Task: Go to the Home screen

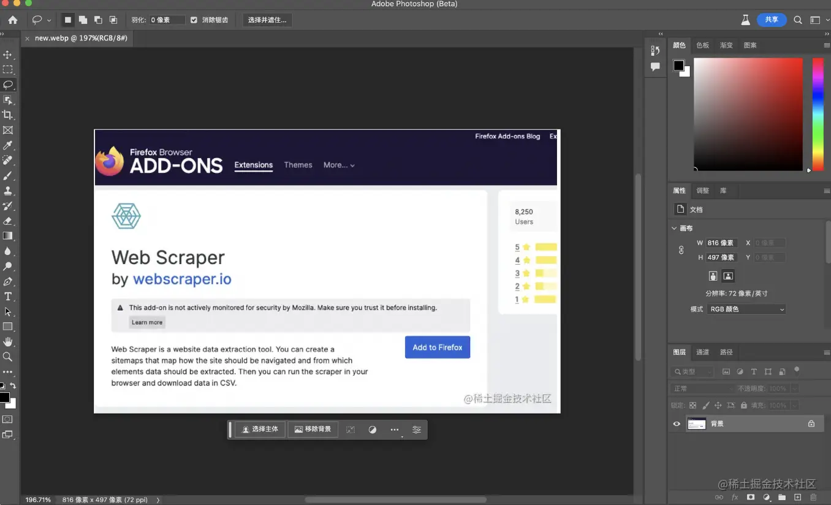Action: tap(13, 20)
